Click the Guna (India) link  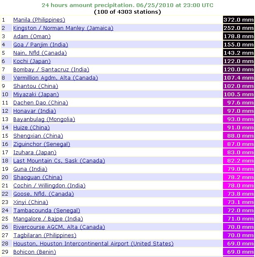[30, 169]
